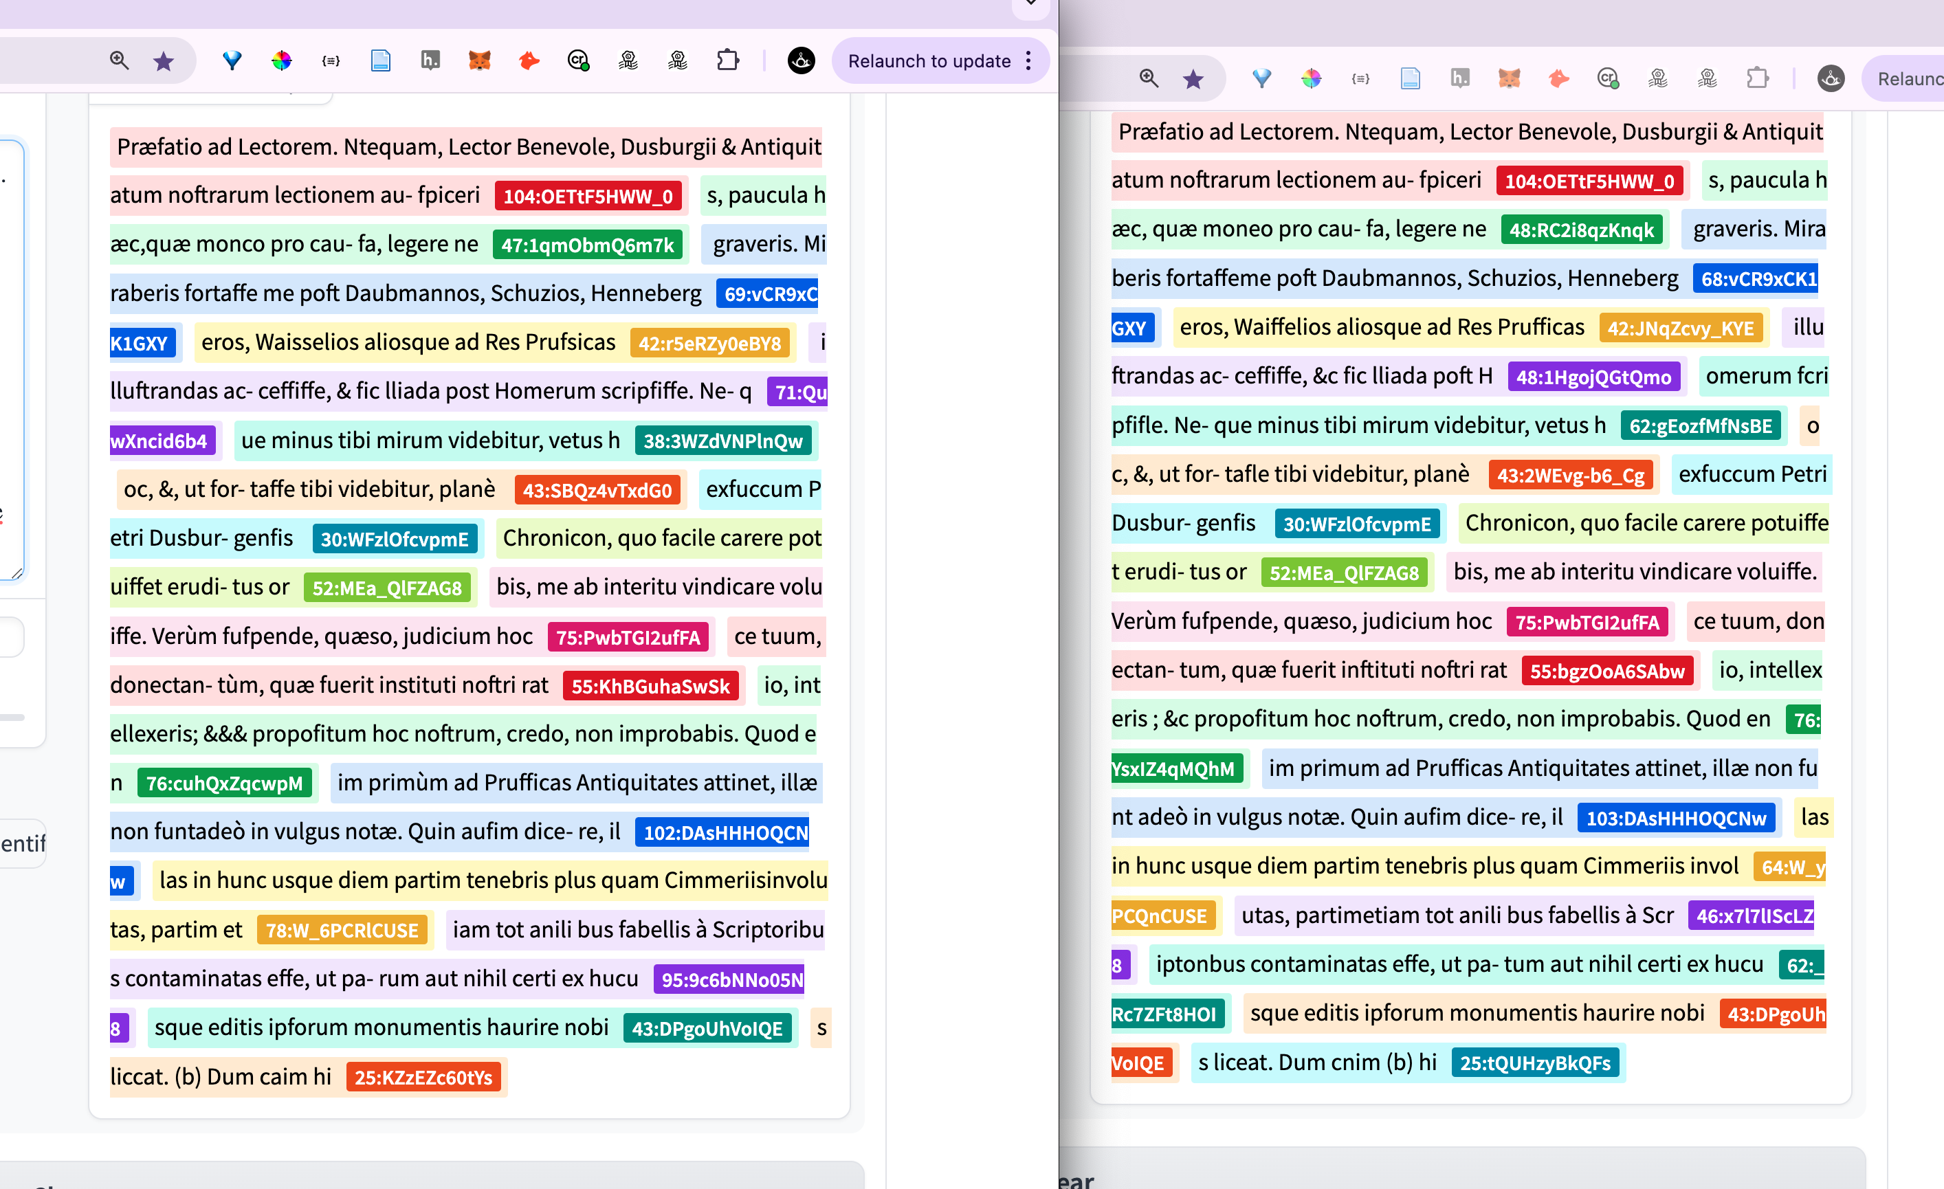Screen dimensions: 1944x1189
Task: Click the 'Præfatio ad Lectorem' text in right window
Action: point(1226,132)
